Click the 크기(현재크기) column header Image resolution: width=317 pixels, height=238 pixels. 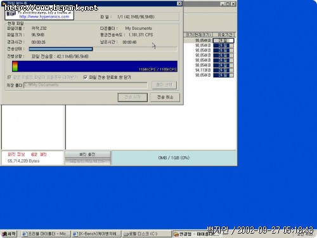point(198,35)
